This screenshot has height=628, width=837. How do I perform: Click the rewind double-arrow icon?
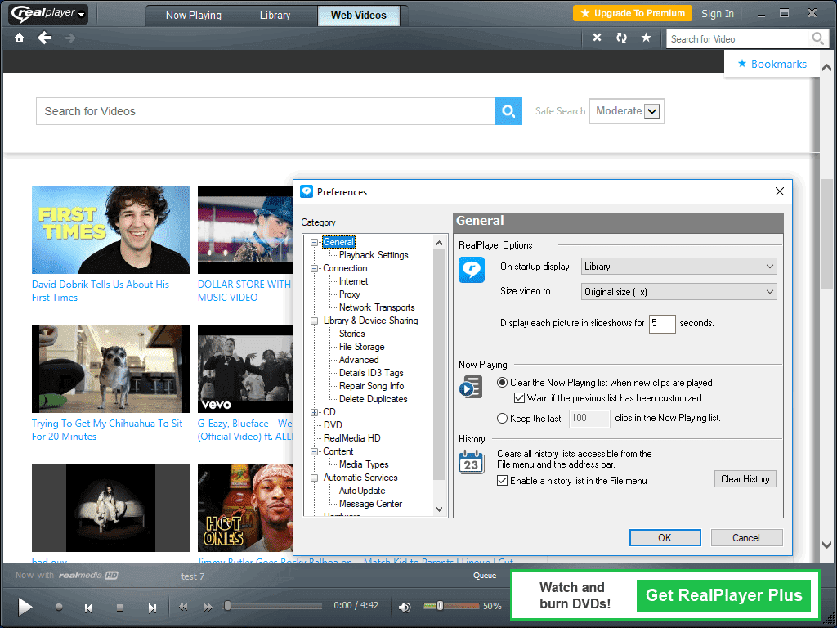(x=184, y=607)
